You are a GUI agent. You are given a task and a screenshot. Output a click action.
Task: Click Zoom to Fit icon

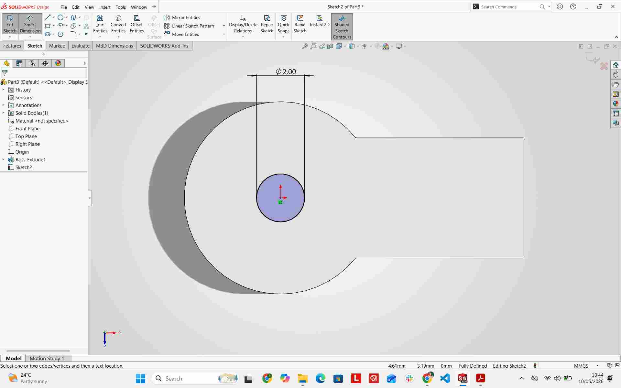[x=305, y=46]
